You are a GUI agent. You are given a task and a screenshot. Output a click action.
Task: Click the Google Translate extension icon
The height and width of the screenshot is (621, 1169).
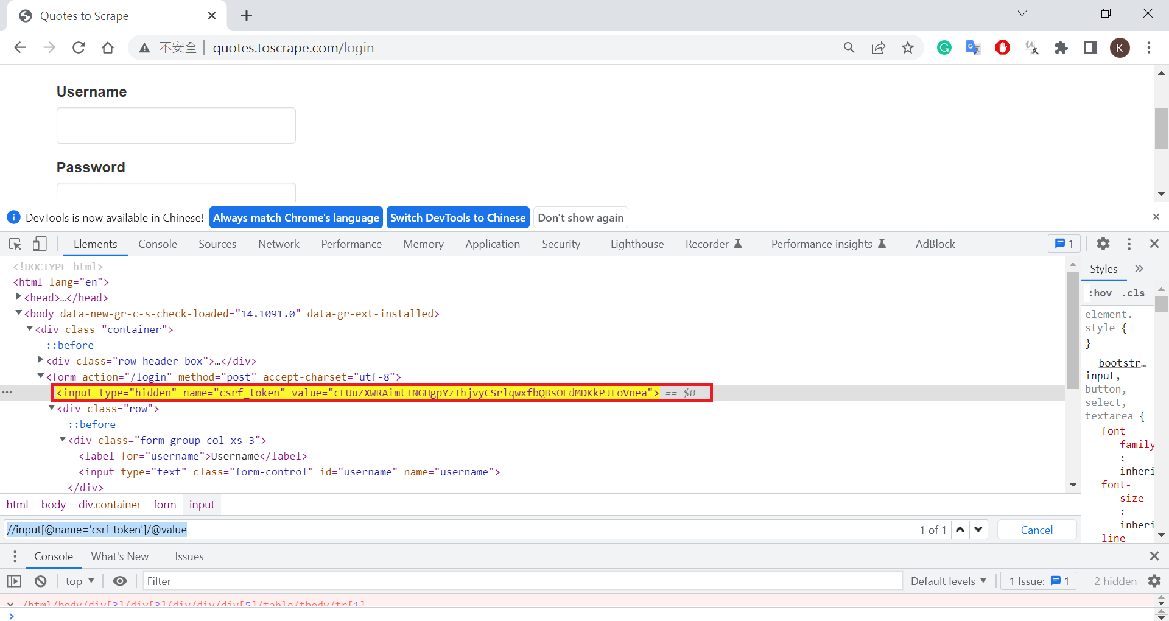[x=973, y=48]
